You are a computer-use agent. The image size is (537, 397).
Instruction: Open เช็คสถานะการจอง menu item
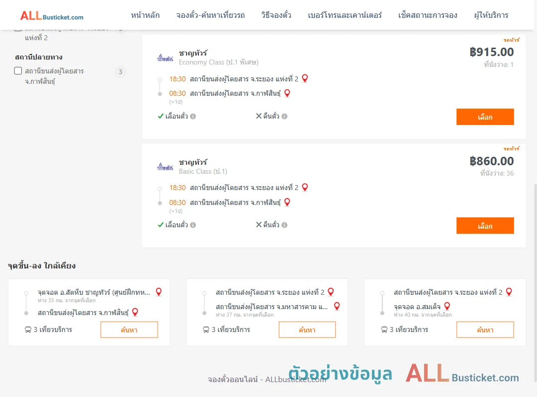[428, 15]
